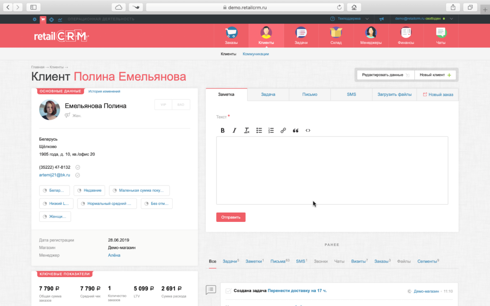Viewport: 490px width, 306px height.
Task: Click the Маленькая сумма поку... segment tag
Action: pos(139,191)
